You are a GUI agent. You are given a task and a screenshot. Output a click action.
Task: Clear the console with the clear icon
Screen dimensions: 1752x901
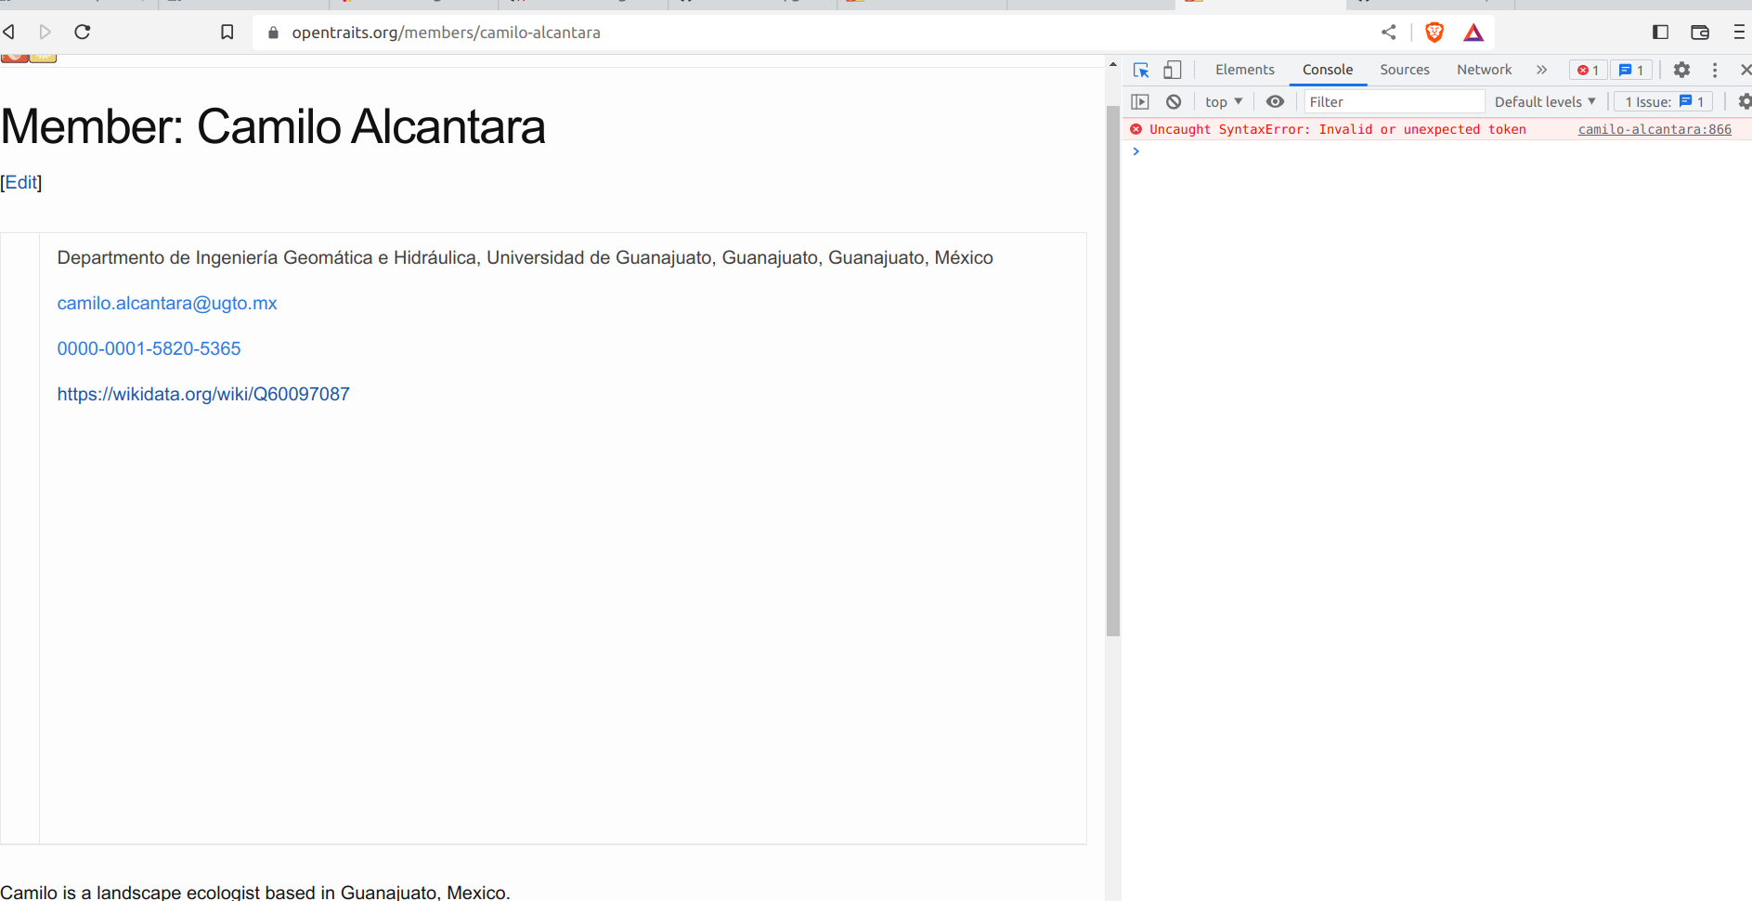(1174, 101)
